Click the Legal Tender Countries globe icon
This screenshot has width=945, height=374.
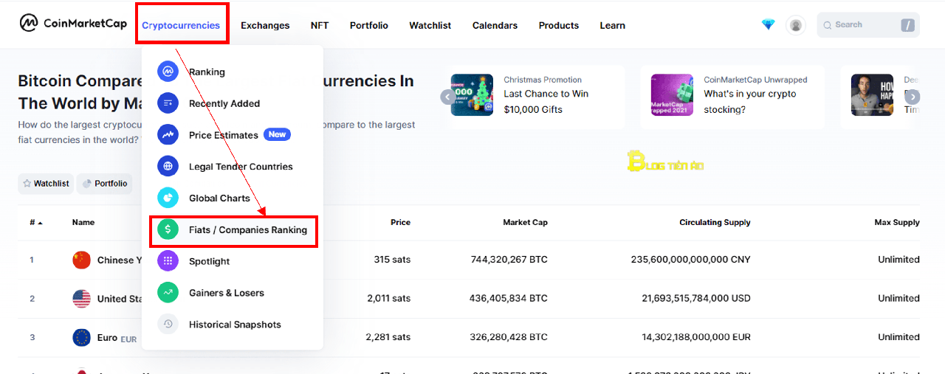click(168, 167)
